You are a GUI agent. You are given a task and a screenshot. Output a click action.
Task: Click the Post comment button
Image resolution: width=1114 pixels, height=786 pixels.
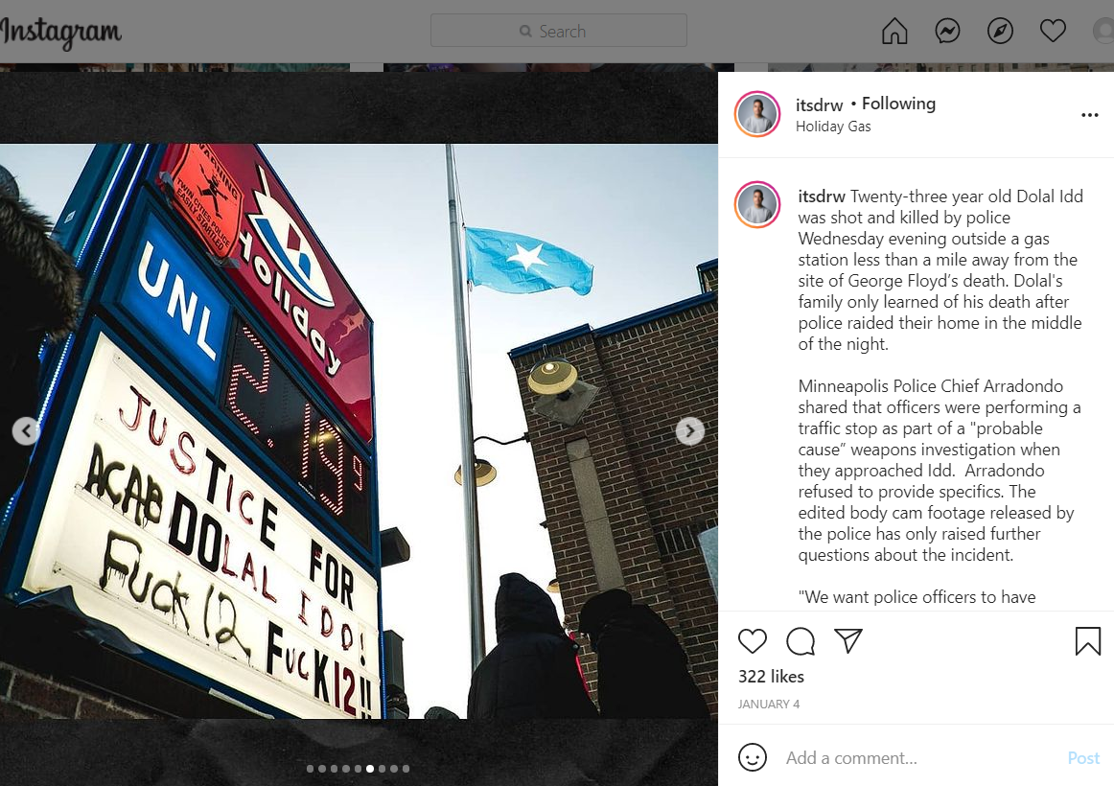(x=1083, y=758)
